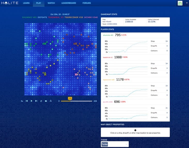This screenshot has height=148, width=189.
Task: Click the shummie score 795
Action: click(118, 35)
